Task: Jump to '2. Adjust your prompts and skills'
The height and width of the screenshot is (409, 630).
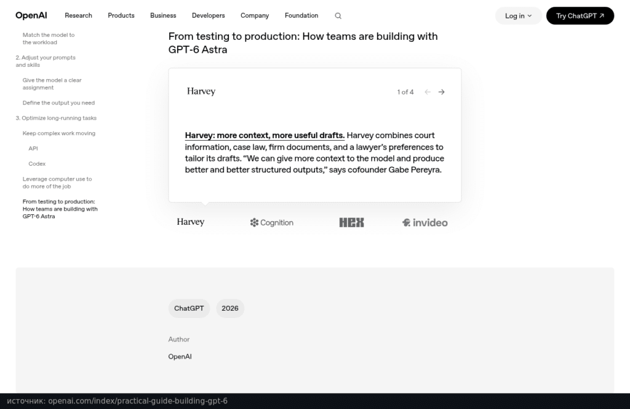Action: tap(46, 61)
